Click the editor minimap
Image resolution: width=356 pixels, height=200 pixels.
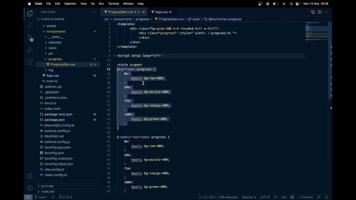[317, 32]
